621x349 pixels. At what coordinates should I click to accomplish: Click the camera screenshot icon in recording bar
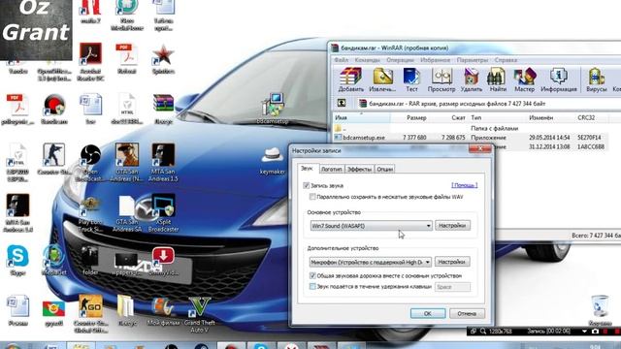pos(595,332)
